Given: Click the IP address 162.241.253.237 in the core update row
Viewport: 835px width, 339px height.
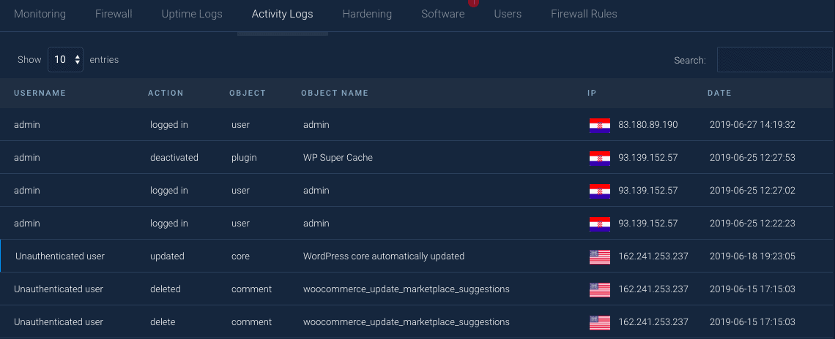Looking at the screenshot, I should coord(653,256).
